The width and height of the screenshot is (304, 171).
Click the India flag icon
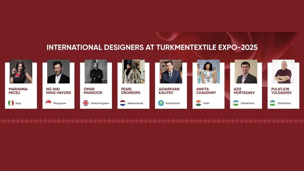coord(199,103)
